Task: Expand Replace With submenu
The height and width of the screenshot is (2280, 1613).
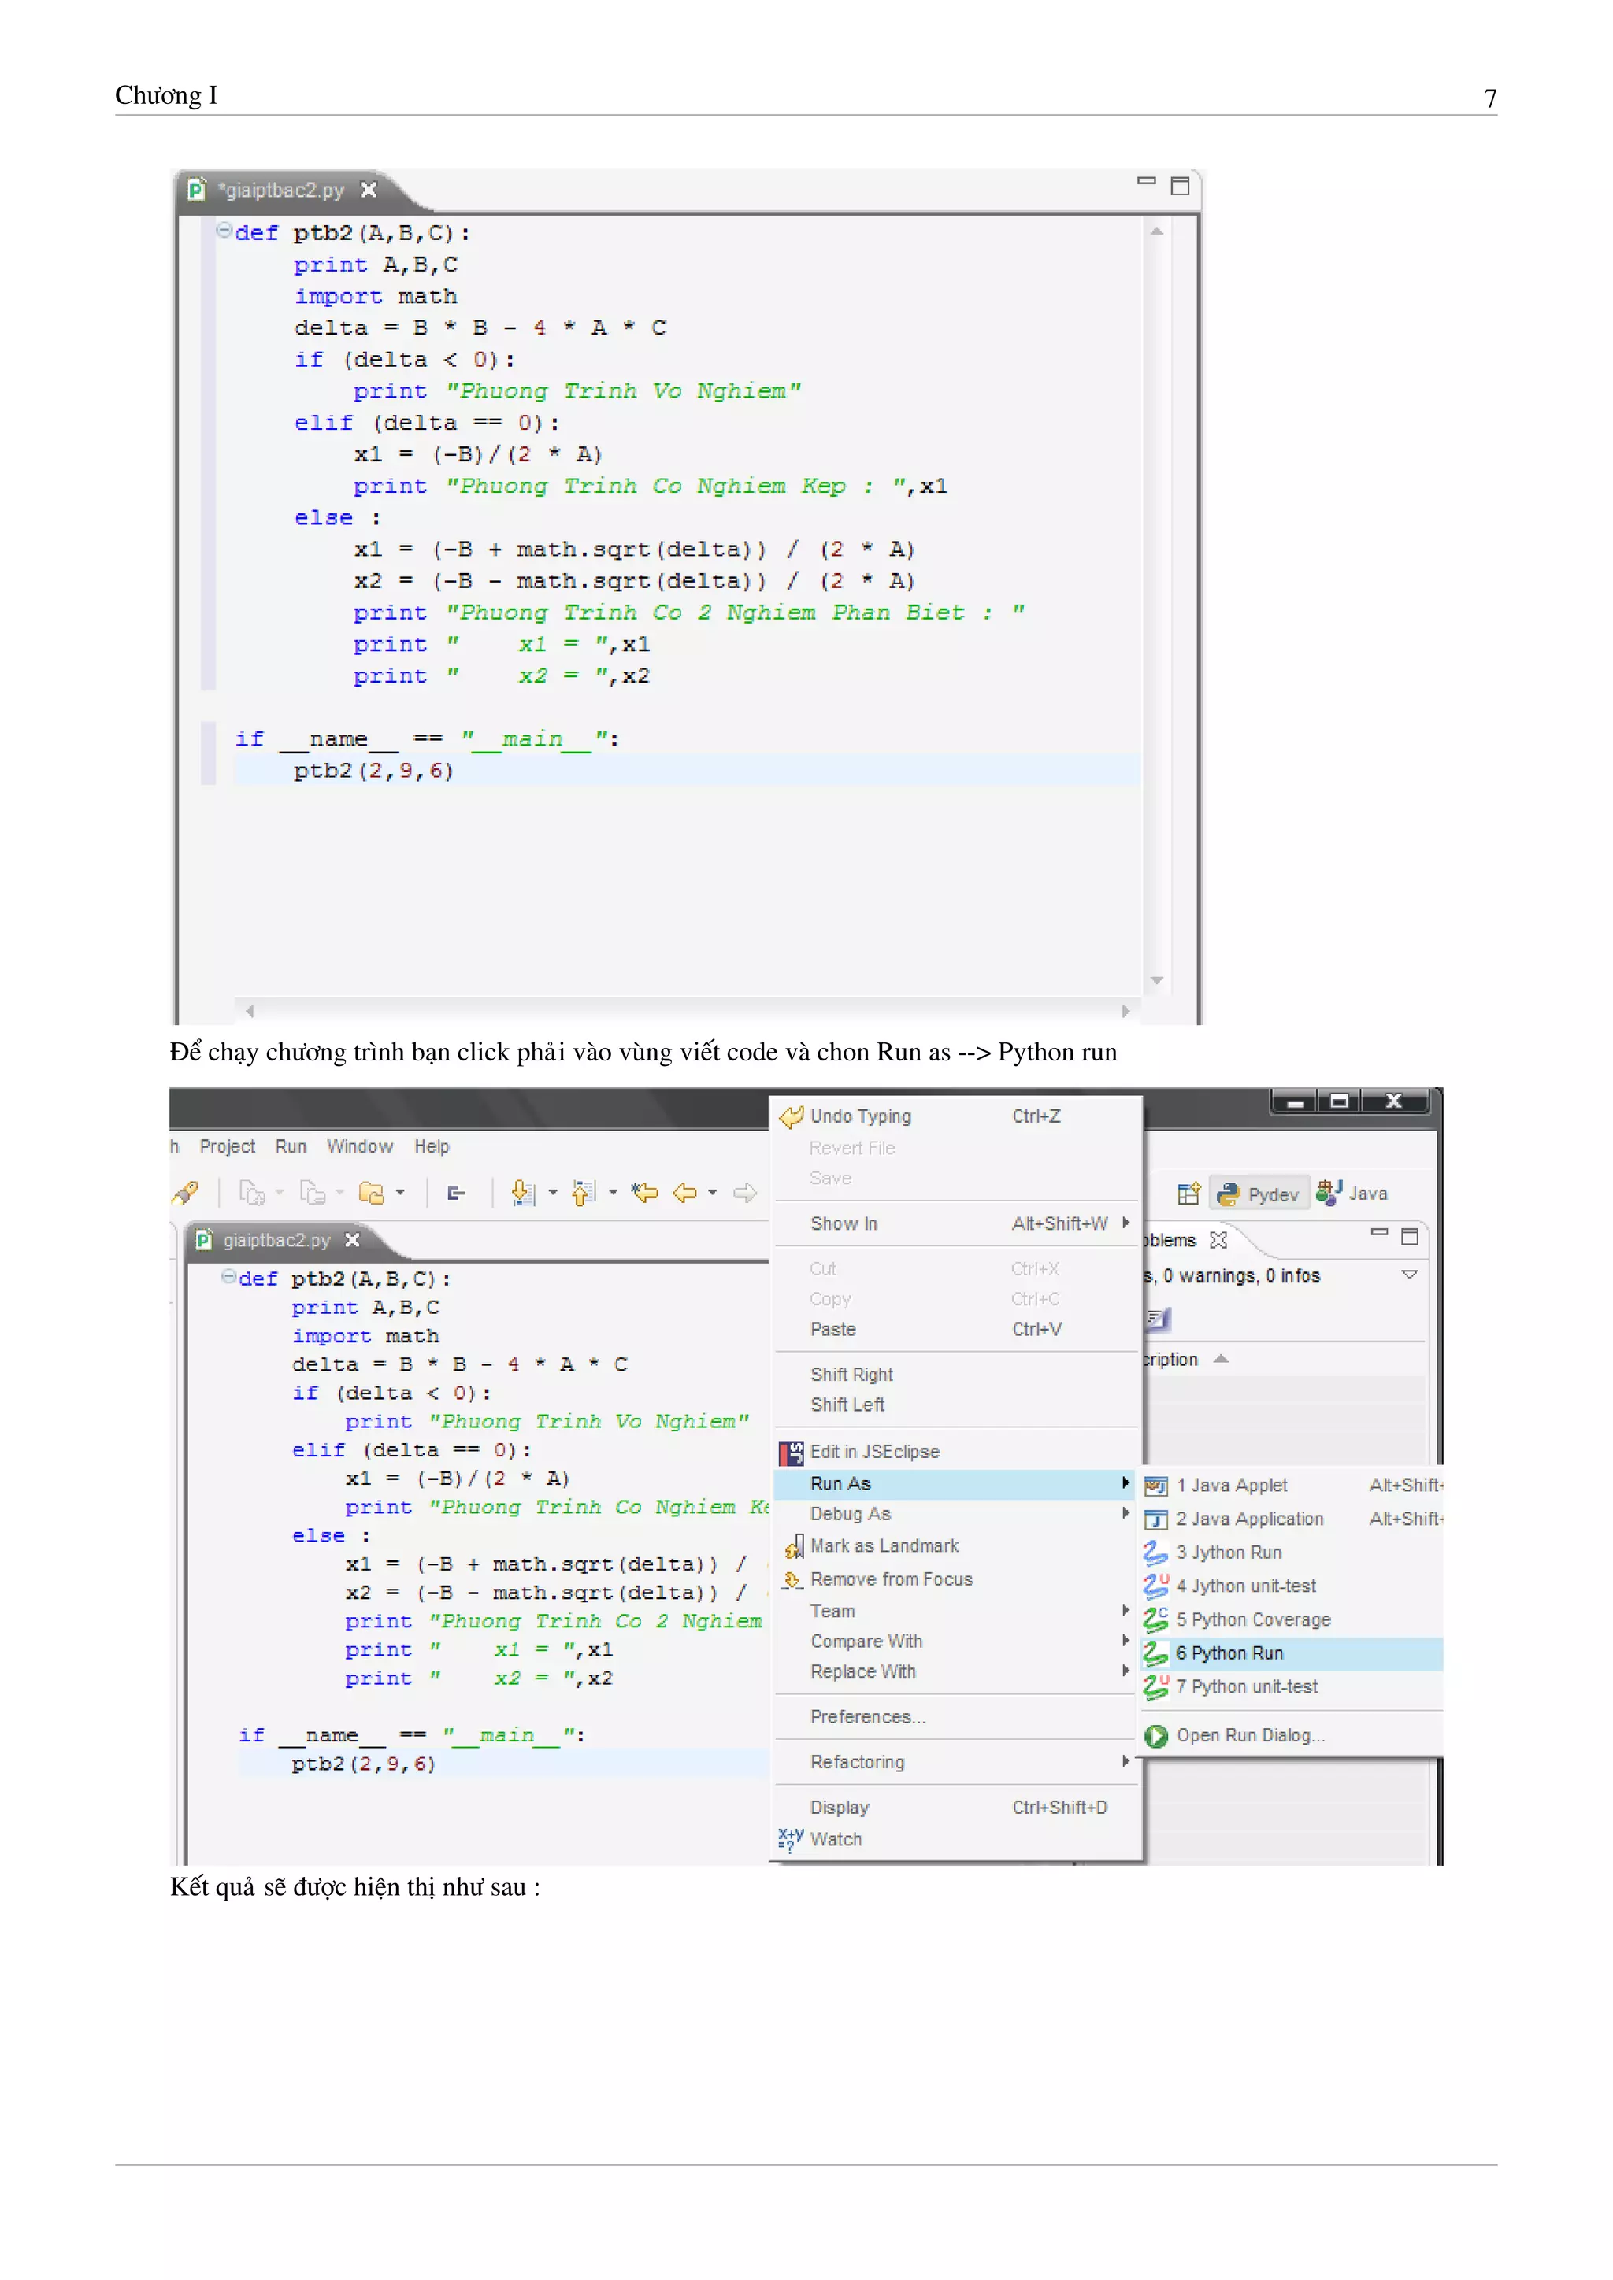Action: (x=958, y=1671)
